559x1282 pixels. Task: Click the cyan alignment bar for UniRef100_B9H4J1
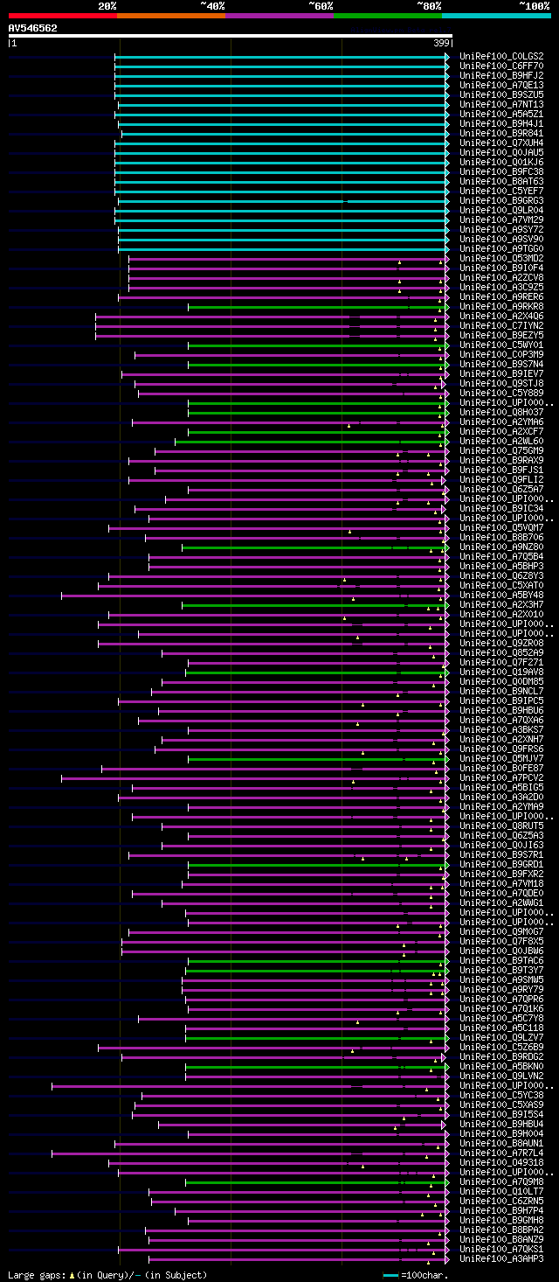coord(283,124)
